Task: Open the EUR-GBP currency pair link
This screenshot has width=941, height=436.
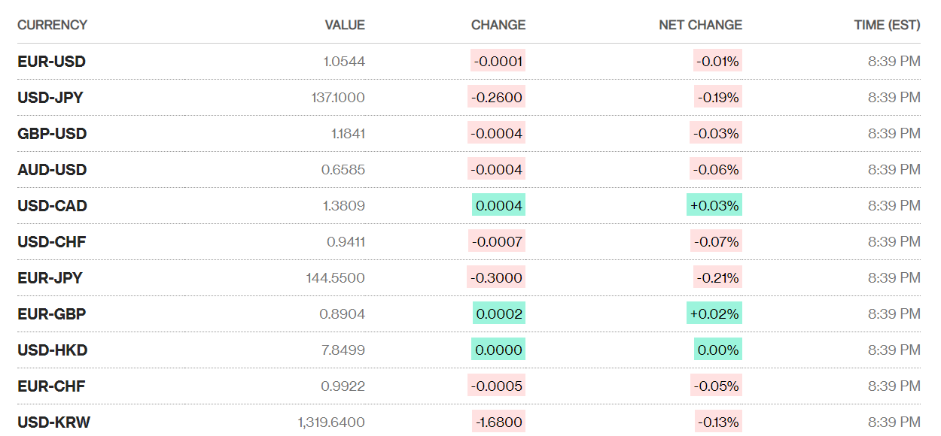Action: coord(51,314)
